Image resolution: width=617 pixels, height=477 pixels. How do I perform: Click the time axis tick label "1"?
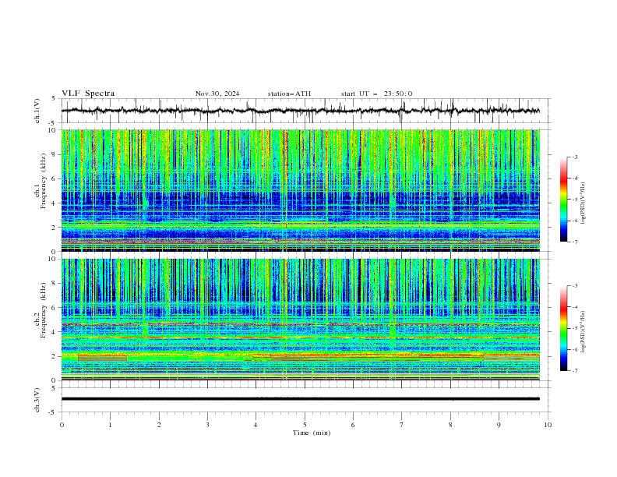click(110, 425)
